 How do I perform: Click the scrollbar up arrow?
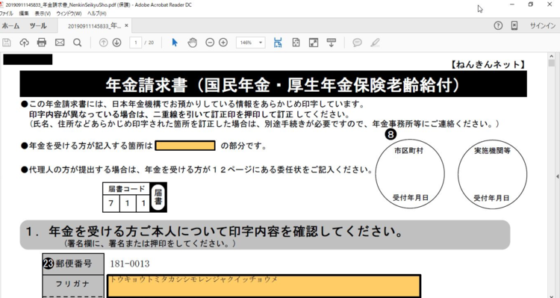coord(551,56)
